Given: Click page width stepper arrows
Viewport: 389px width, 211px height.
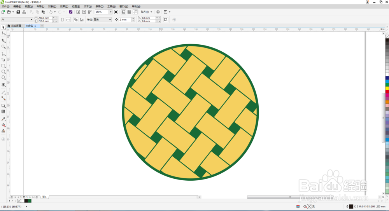Looking at the screenshot, I should click(x=54, y=18).
